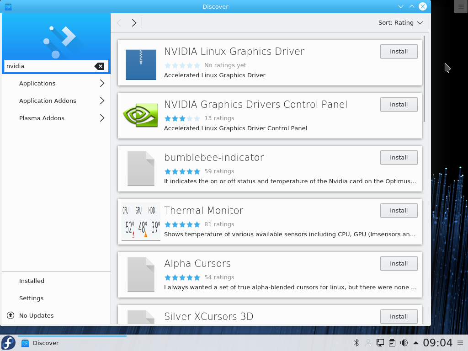Install Alpha Cursors

point(399,264)
